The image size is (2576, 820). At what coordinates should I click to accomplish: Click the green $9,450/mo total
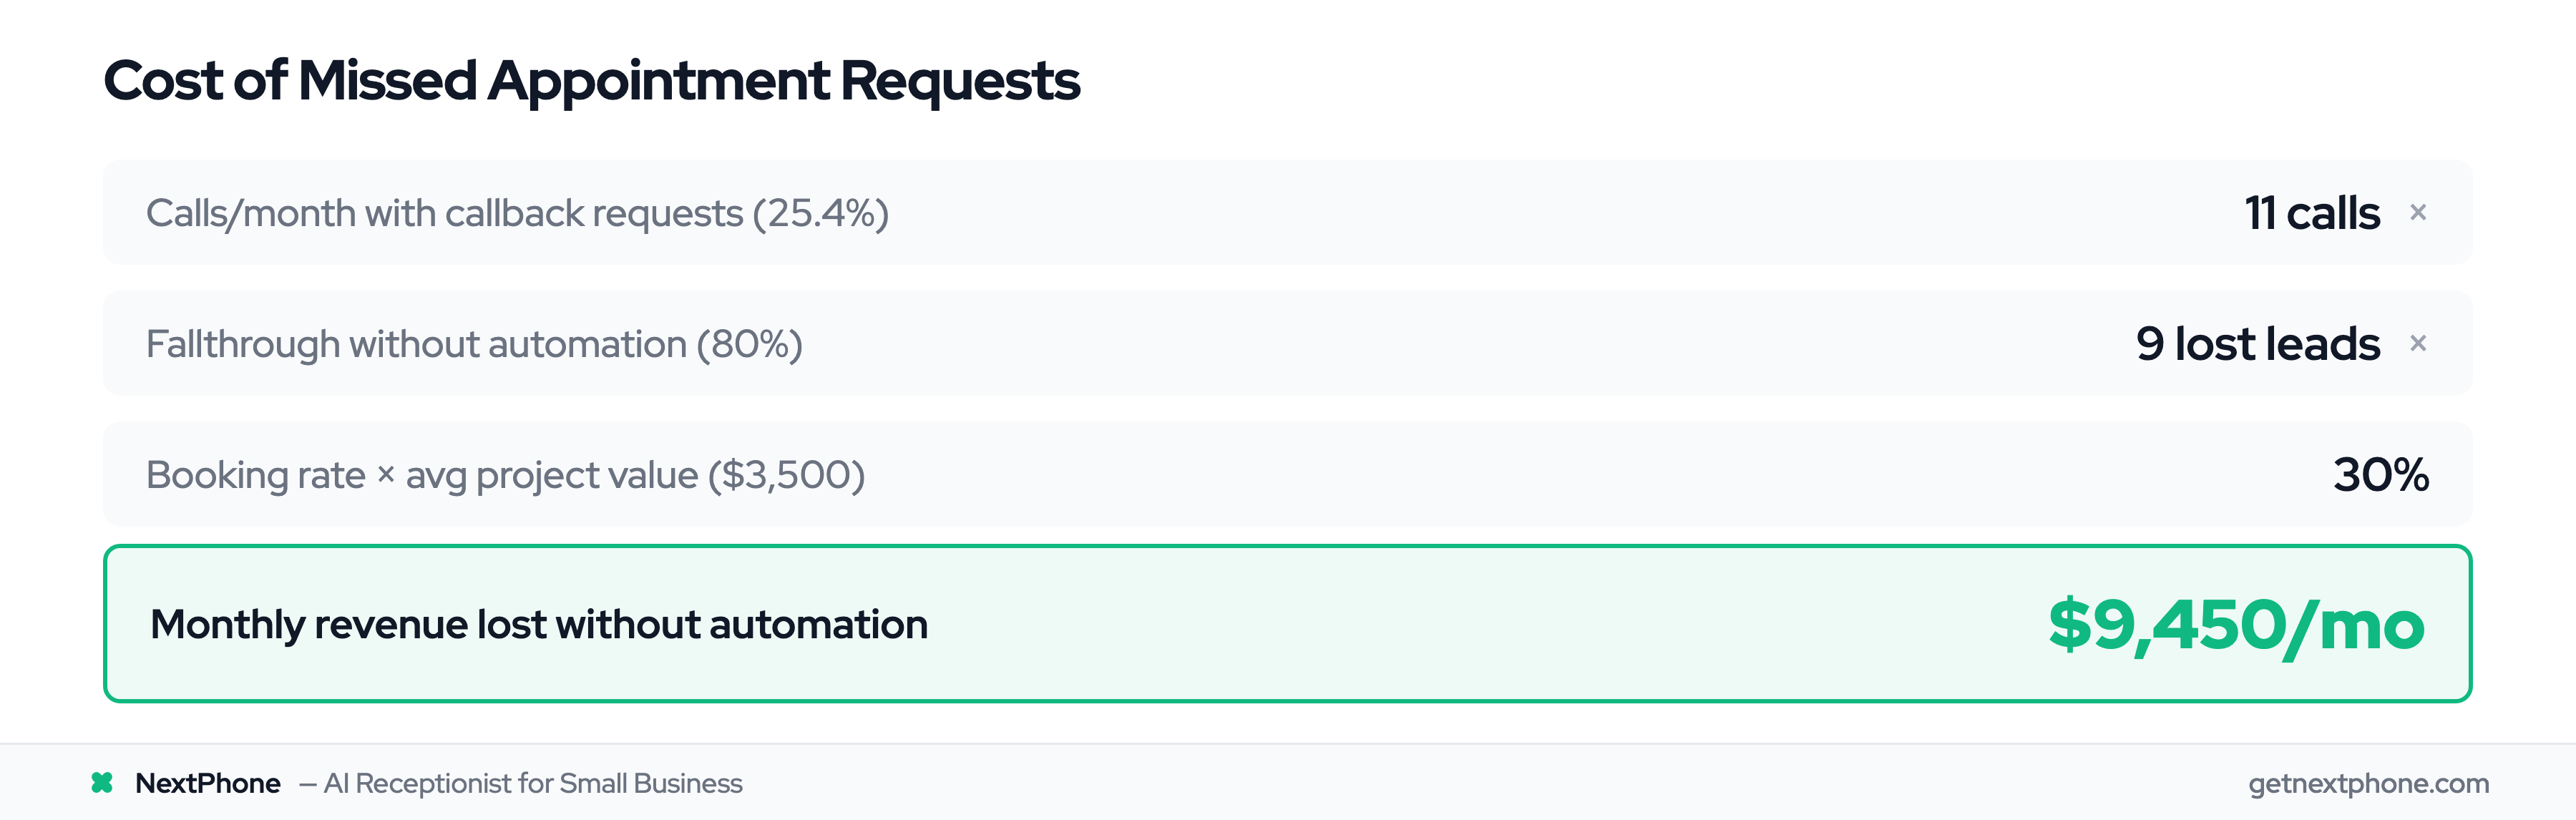coord(2235,625)
